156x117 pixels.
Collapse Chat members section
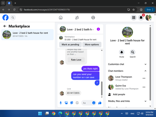point(127,71)
